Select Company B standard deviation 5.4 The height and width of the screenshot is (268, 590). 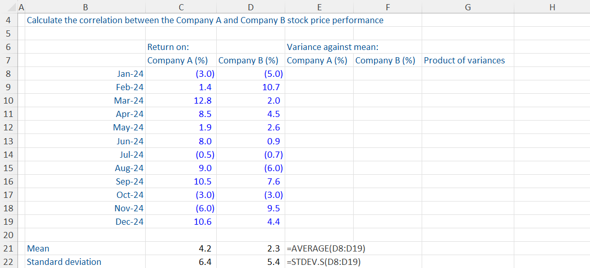(x=251, y=262)
